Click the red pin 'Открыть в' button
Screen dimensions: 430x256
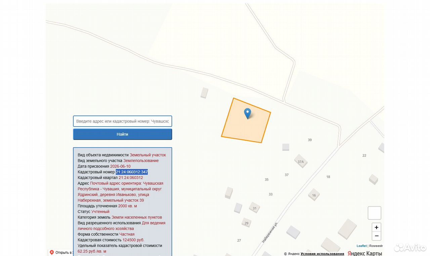tap(61, 252)
